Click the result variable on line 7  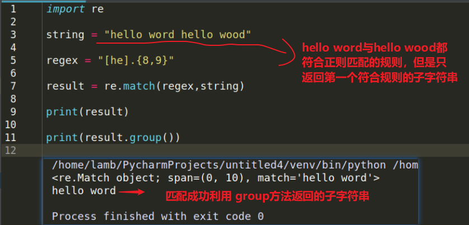click(65, 86)
